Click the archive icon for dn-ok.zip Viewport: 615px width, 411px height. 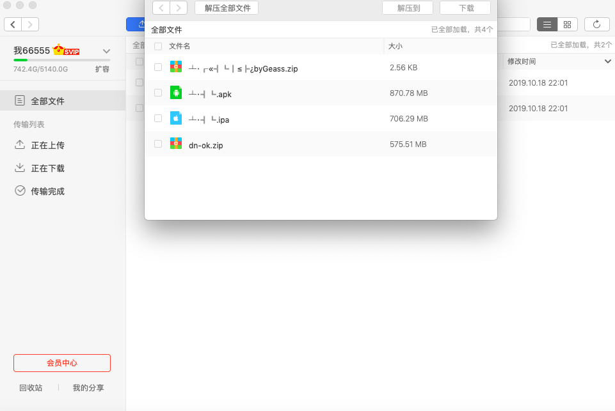pos(176,144)
